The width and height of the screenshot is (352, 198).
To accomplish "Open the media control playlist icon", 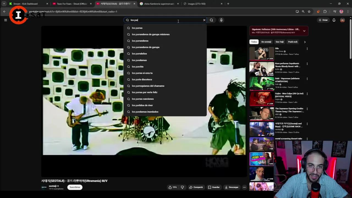I will click(335, 12).
